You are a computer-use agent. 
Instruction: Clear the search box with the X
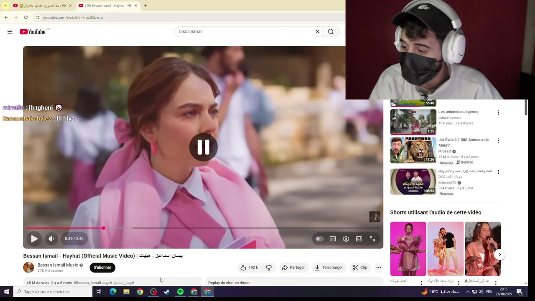(x=317, y=32)
